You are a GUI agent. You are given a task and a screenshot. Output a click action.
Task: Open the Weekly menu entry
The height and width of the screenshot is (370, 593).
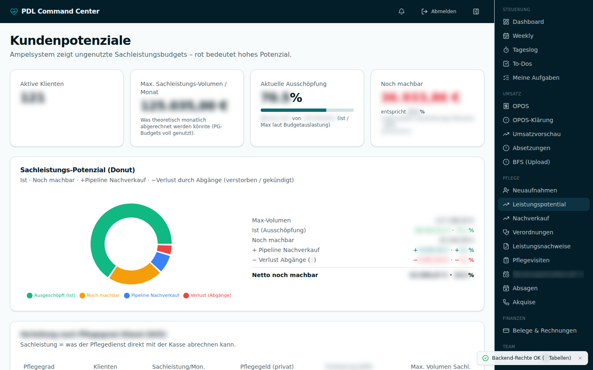544,36
